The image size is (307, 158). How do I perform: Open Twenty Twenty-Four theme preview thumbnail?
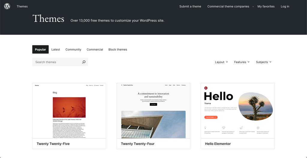click(153, 111)
